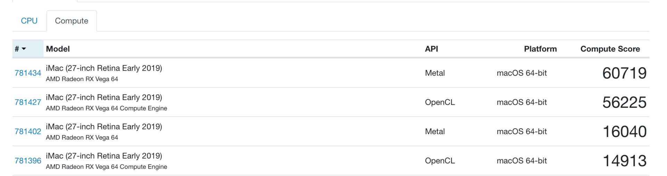Sort by Compute Score header
Viewport: 667px width, 176px height.
tap(610, 49)
